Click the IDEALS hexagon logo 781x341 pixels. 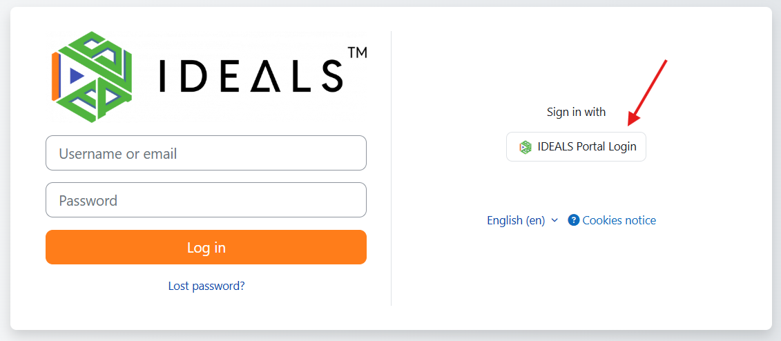click(91, 76)
